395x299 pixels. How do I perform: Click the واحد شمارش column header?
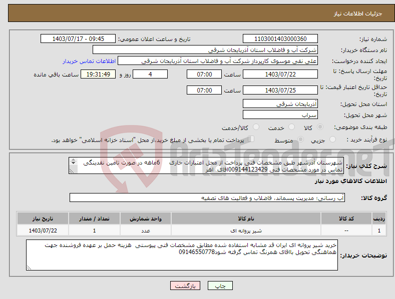pos(146,218)
